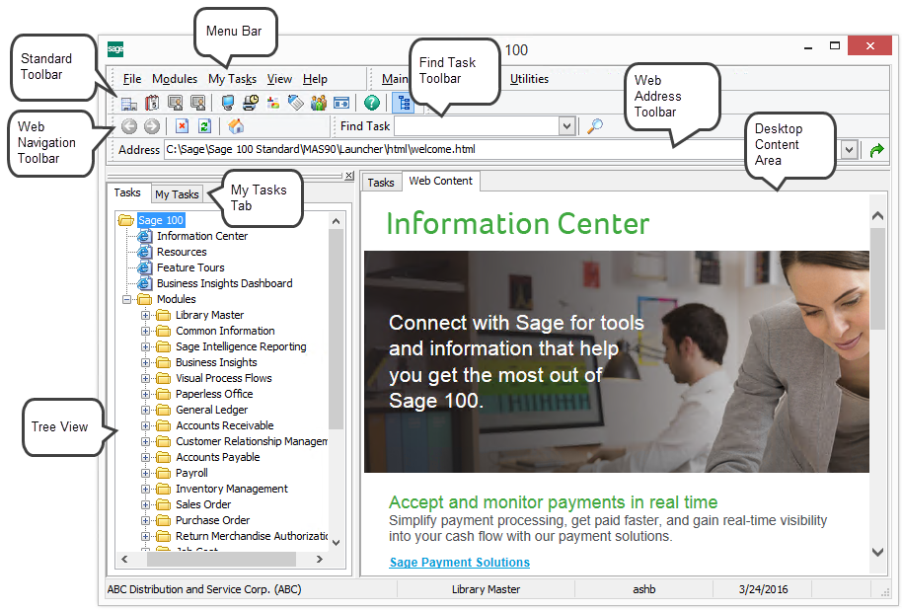Screen dimensions: 902x610
Task: Close the Tasks pane with small X
Action: tap(348, 176)
